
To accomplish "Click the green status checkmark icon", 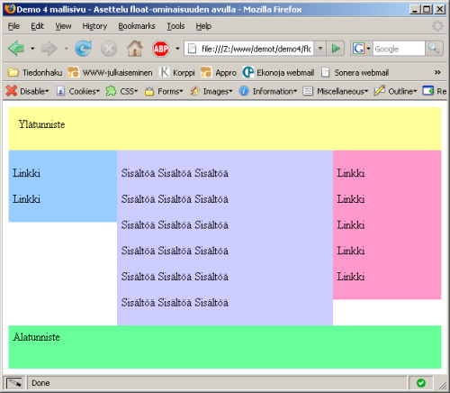I will click(x=421, y=383).
